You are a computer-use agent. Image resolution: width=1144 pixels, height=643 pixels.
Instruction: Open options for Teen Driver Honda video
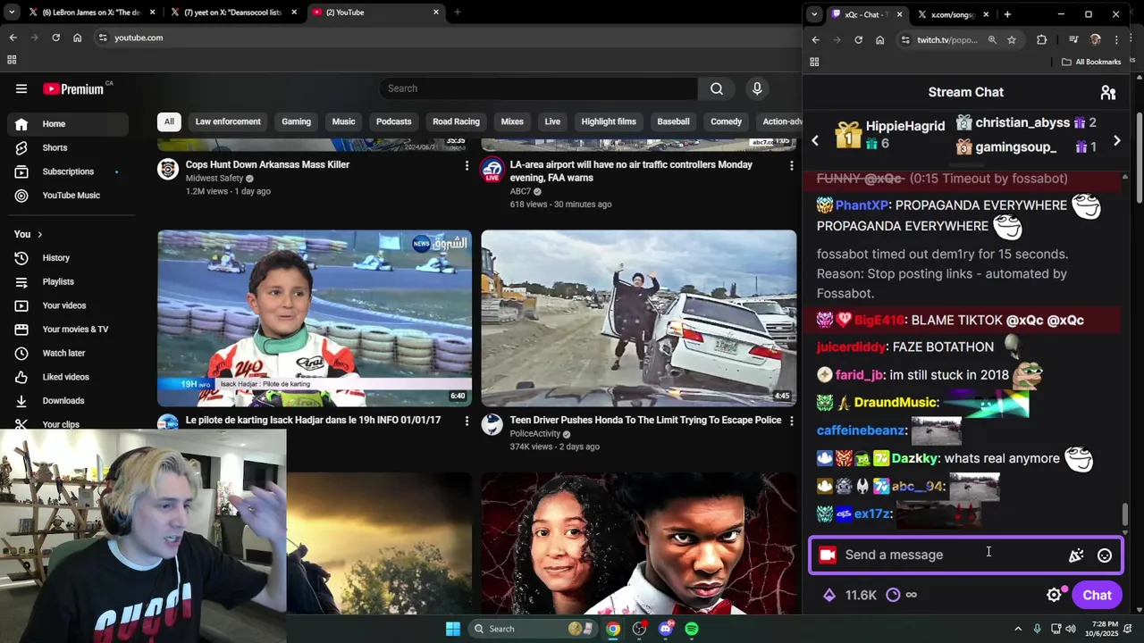pyautogui.click(x=791, y=421)
